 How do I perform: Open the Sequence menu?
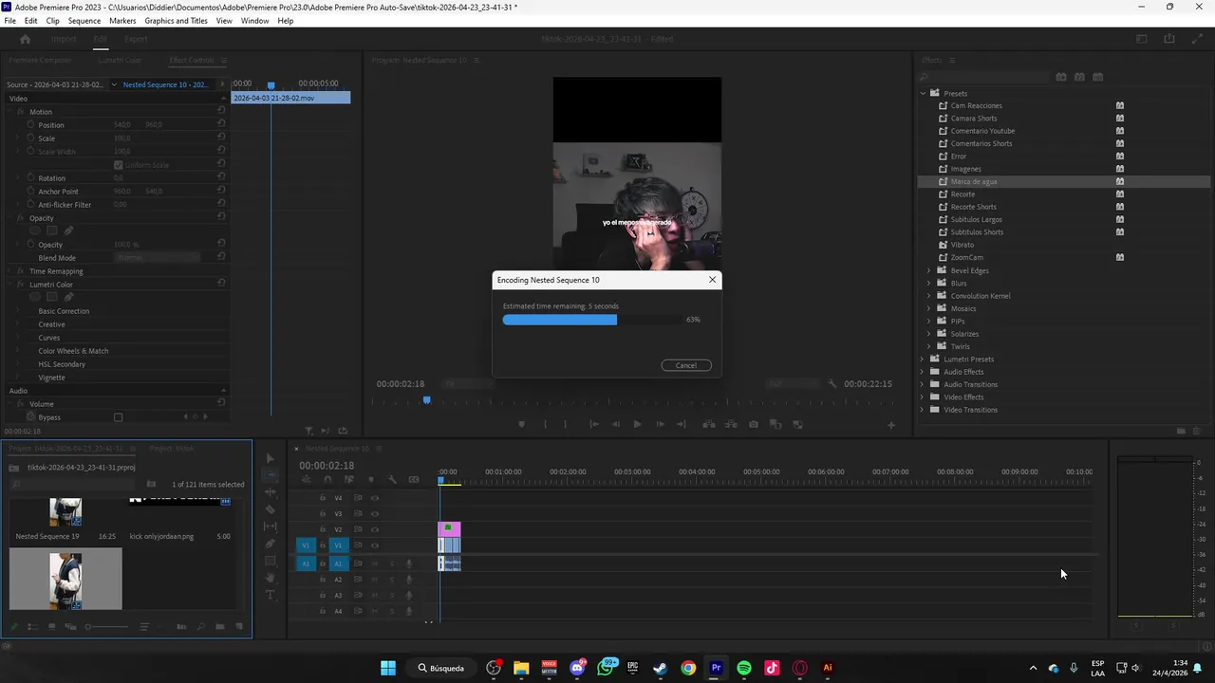[x=84, y=21]
